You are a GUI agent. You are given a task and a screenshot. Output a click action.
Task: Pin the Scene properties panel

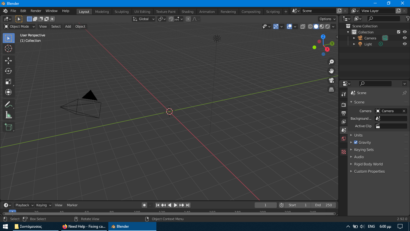point(404,93)
